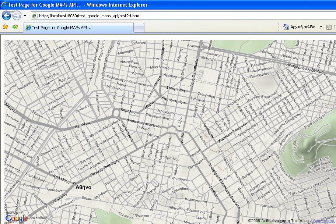The height and width of the screenshot is (224, 336).
Task: Click the Πειραιώς street label
Action: pos(60,198)
